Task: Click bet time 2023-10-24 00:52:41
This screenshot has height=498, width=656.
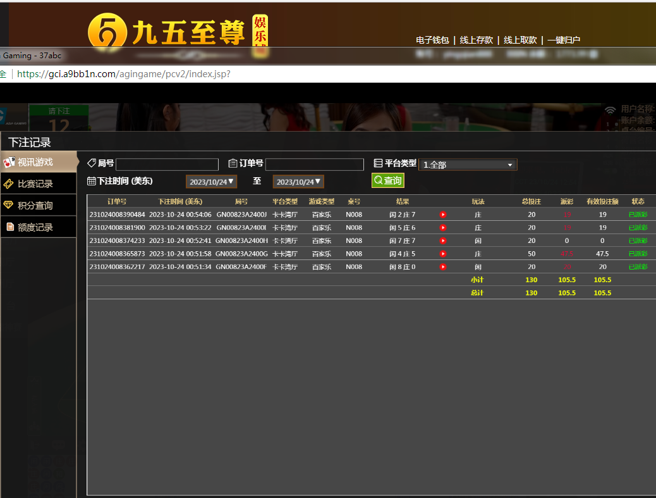Action: pyautogui.click(x=180, y=241)
